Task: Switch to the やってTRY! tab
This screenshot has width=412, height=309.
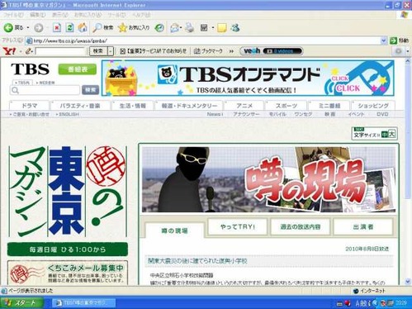Action: tap(238, 226)
